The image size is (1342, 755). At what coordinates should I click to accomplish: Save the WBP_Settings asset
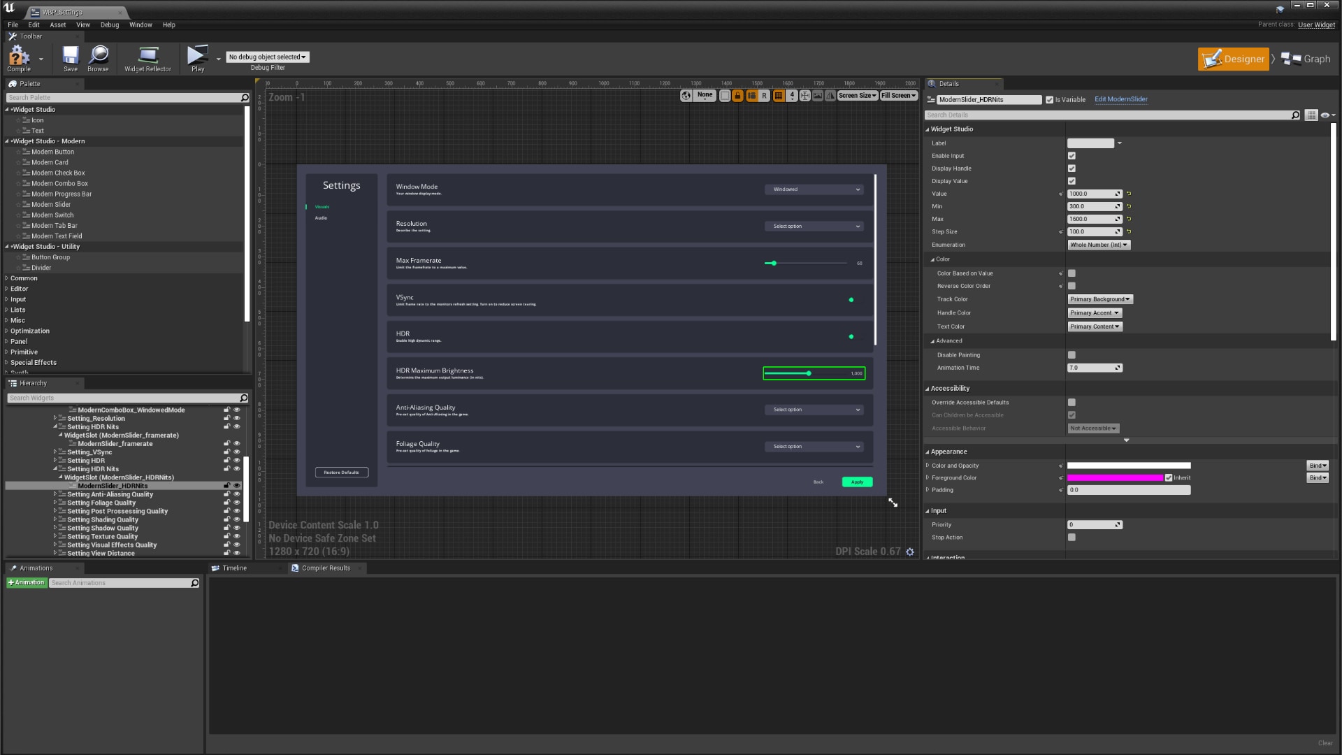(x=69, y=59)
